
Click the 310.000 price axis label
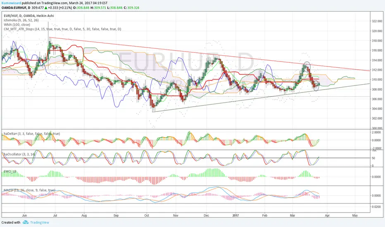point(377,80)
